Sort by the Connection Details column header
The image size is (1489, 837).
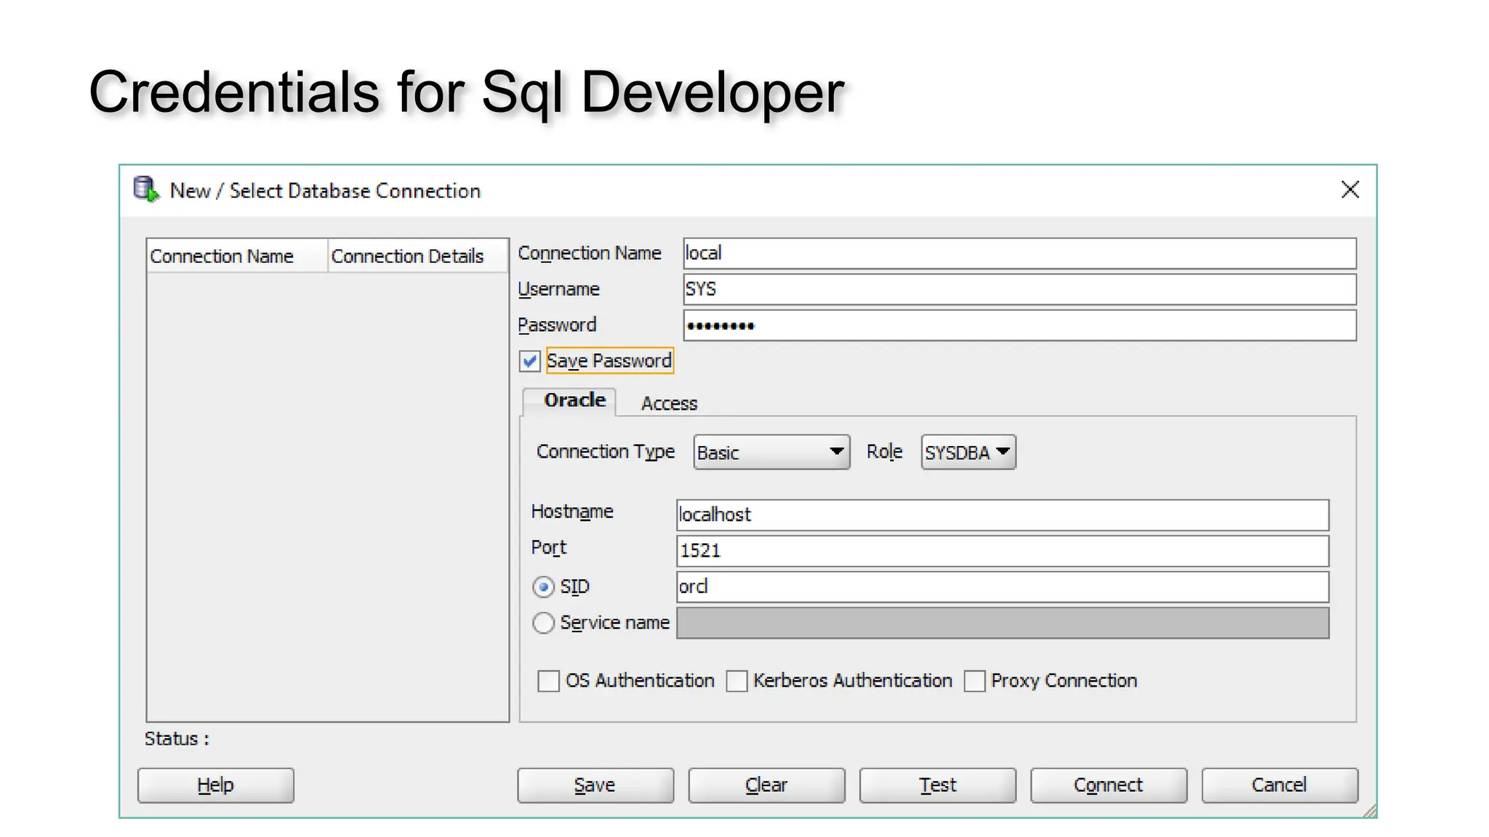click(x=418, y=256)
